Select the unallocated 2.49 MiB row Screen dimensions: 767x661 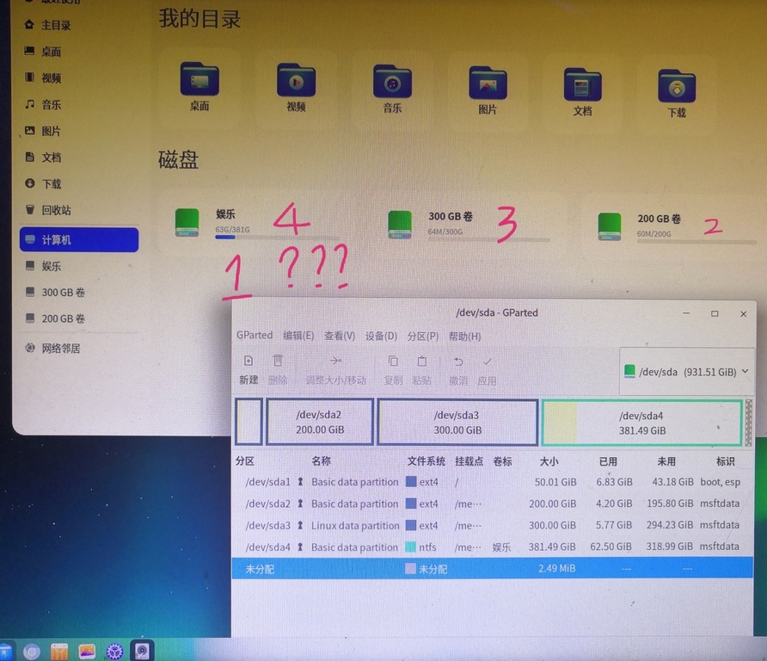(492, 568)
